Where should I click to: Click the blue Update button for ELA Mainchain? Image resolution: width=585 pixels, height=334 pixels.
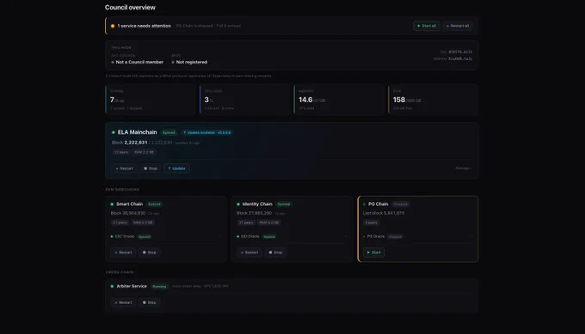[x=177, y=168]
